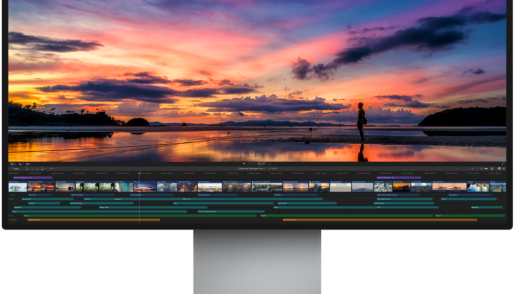Open the clip appearance icon in timeline toolbar
The image size is (514, 294).
[492, 169]
